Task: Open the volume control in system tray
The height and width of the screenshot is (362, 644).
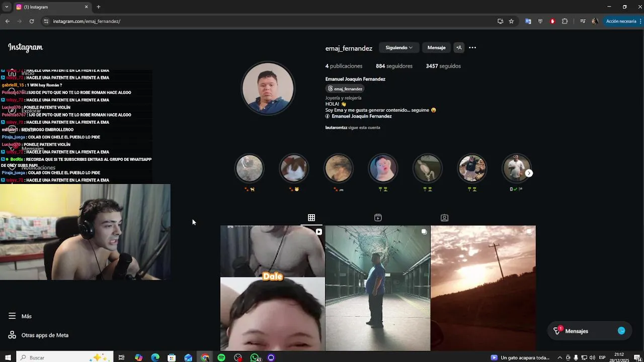Action: point(592,357)
